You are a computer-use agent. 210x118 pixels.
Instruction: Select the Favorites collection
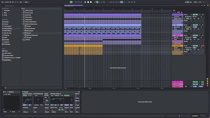pyautogui.click(x=7, y=10)
